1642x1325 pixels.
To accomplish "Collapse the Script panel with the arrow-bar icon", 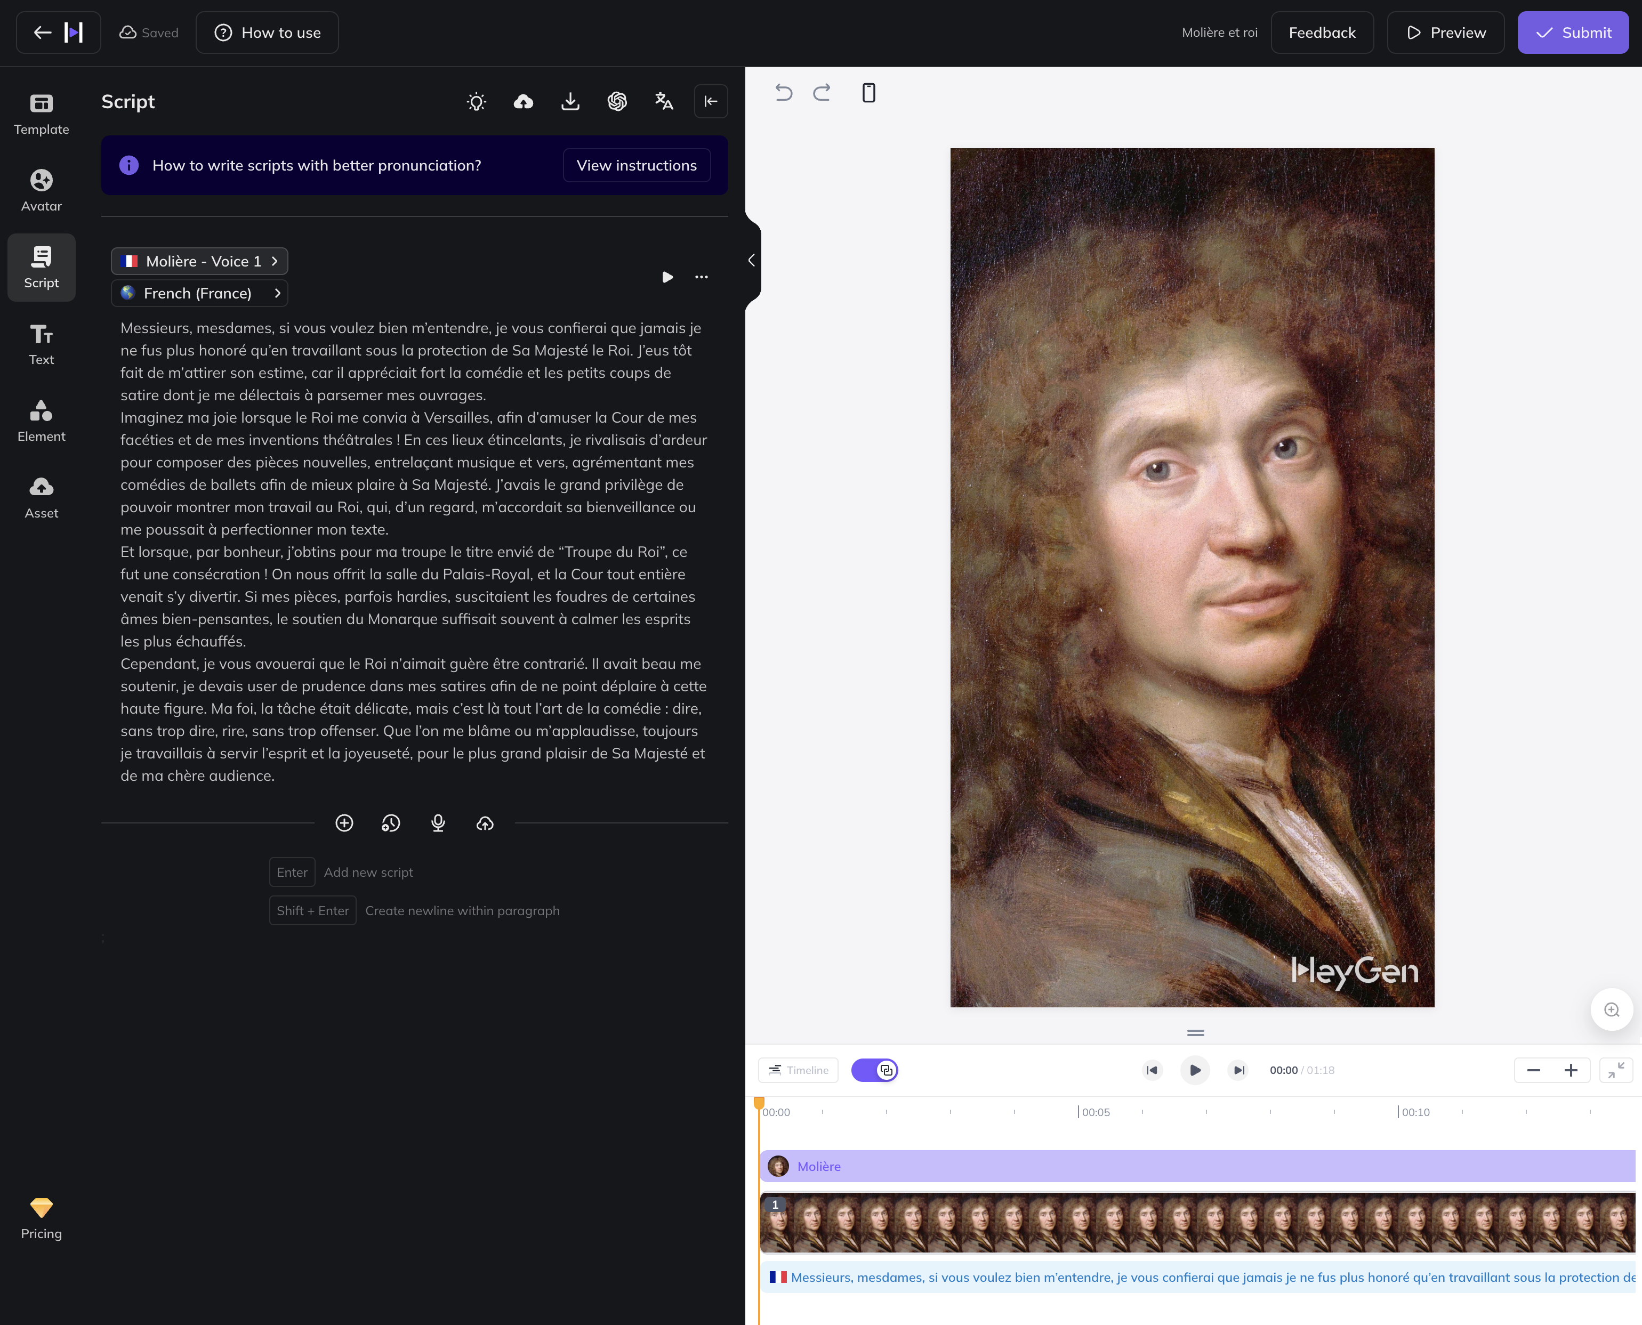I will pos(711,101).
